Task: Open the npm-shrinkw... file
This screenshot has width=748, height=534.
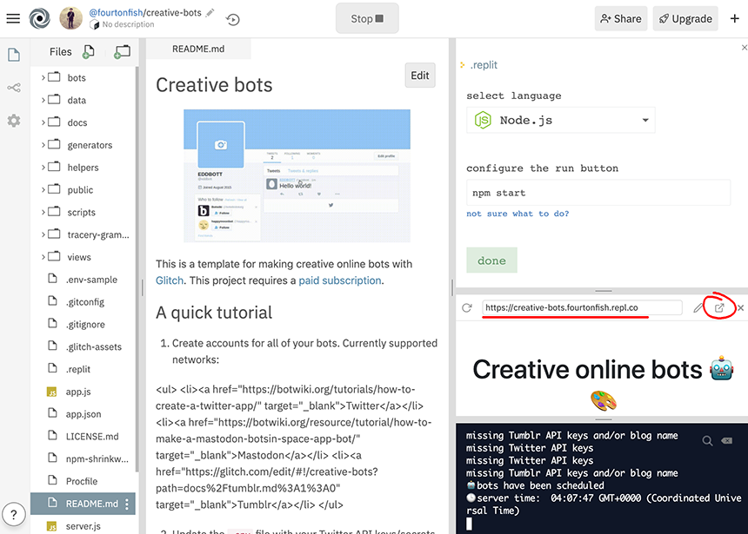Action: click(x=83, y=458)
